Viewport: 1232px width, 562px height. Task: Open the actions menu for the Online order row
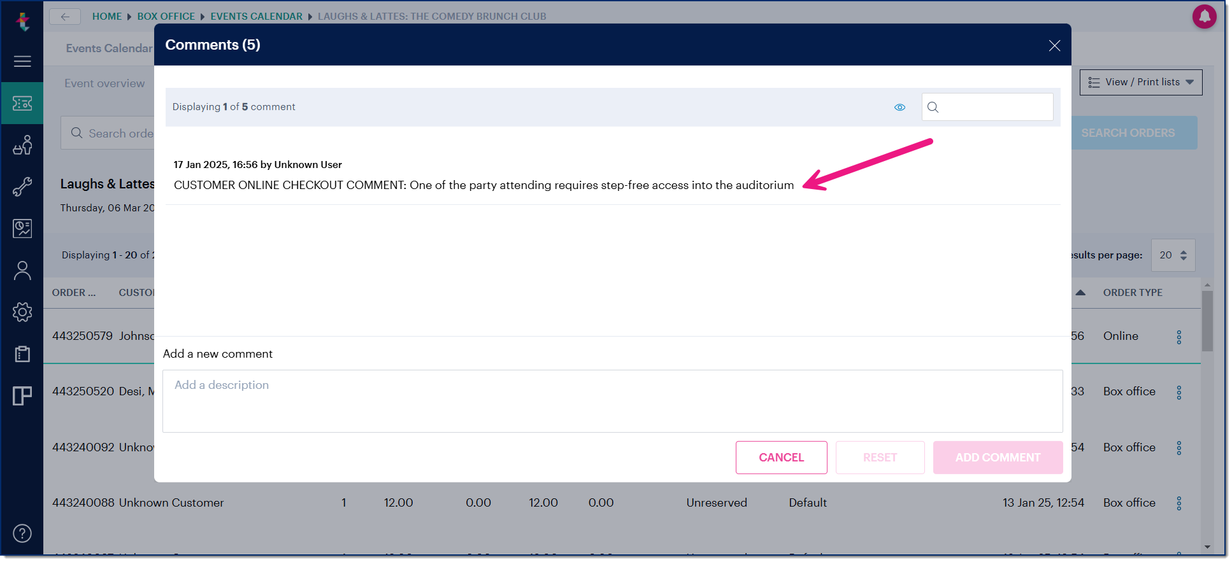pos(1178,337)
